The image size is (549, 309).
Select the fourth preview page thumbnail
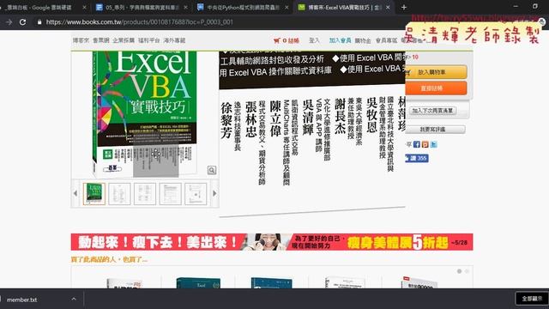tap(170, 193)
